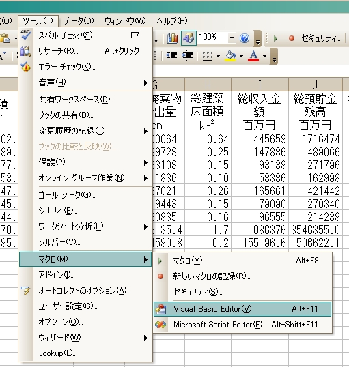This screenshot has width=349, height=367.
Task: Select Lookup(L) menu entry
Action: coord(85,353)
